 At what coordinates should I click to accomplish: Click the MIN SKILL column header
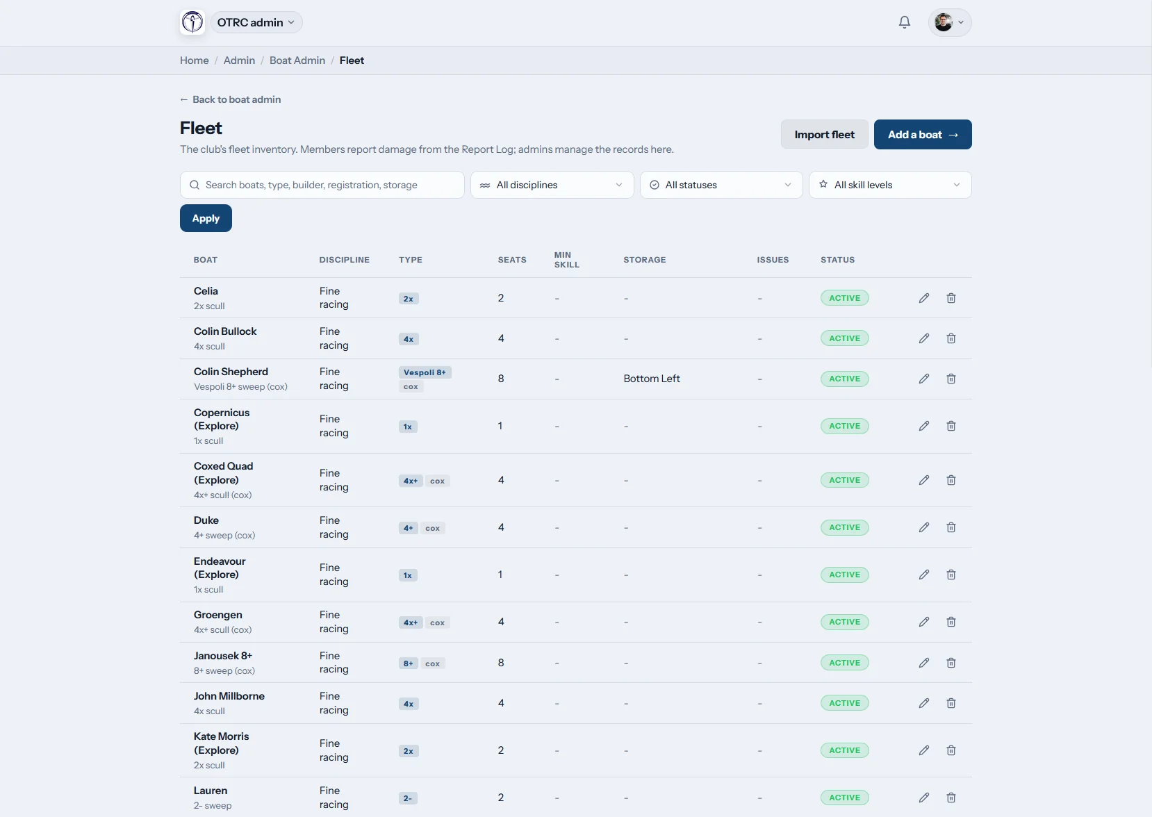(567, 260)
